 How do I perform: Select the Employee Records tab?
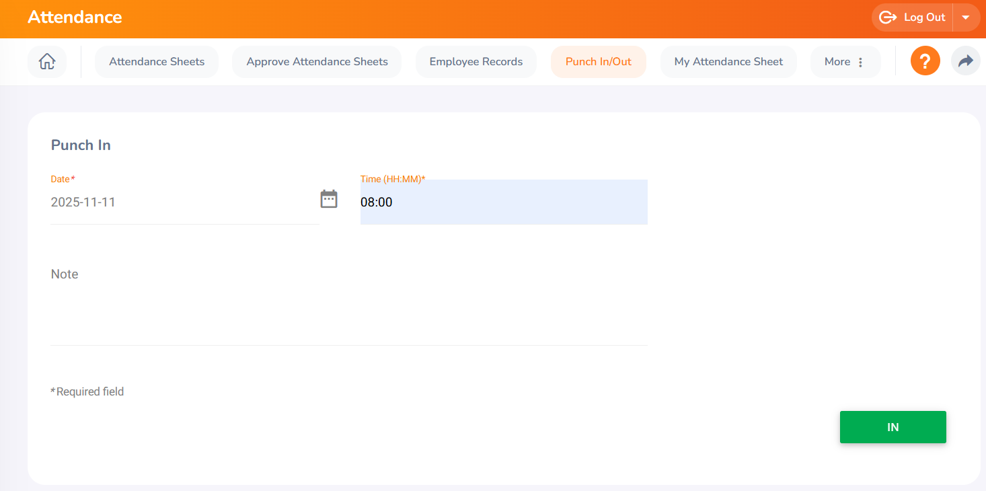[x=476, y=62]
